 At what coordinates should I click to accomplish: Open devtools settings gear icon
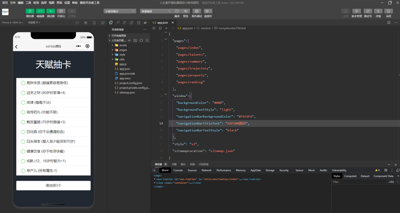(x=386, y=170)
